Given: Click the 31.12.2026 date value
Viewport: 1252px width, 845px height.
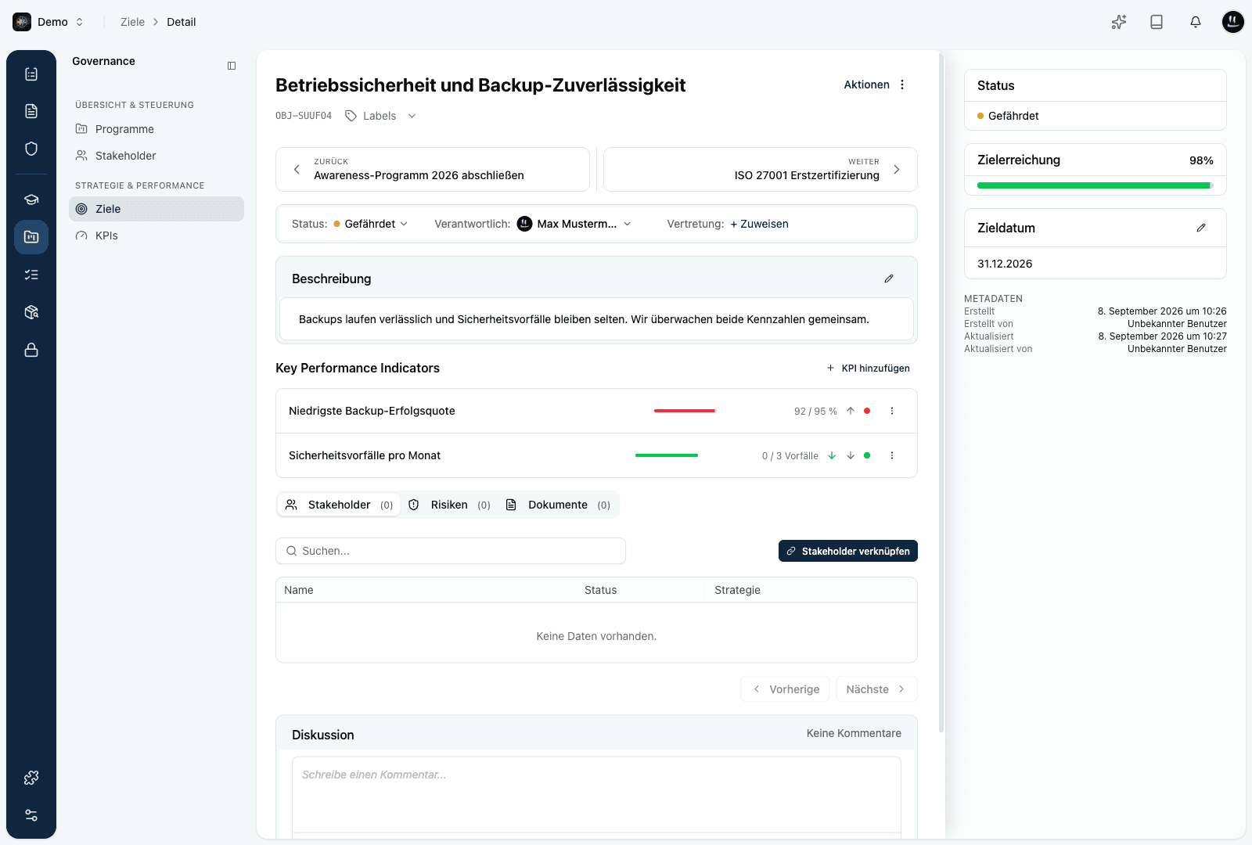Looking at the screenshot, I should click(1005, 264).
